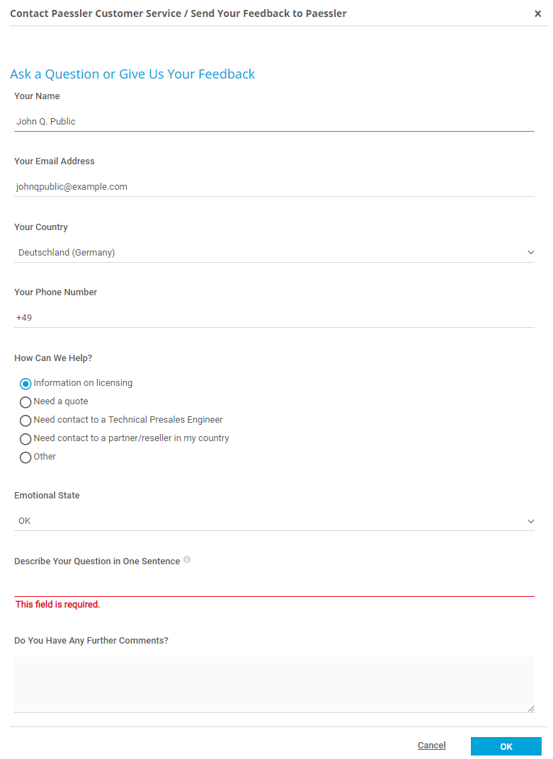
Task: Select the Information on licensing radio option
Action: pyautogui.click(x=25, y=384)
